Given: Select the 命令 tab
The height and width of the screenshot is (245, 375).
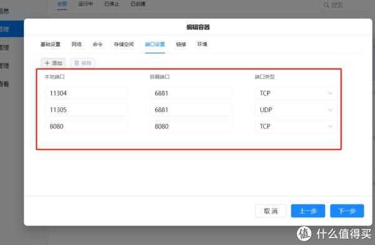Looking at the screenshot, I should 97,44.
